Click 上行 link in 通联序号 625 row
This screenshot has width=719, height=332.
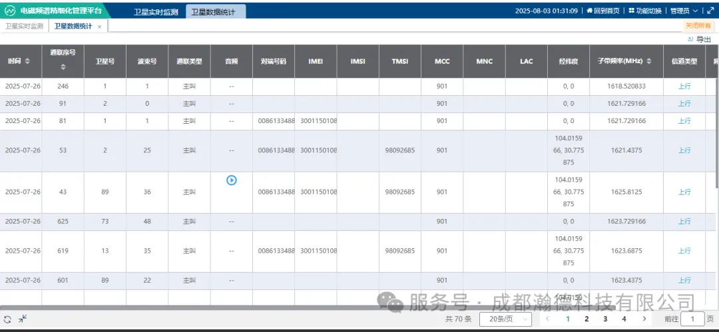pyautogui.click(x=684, y=222)
